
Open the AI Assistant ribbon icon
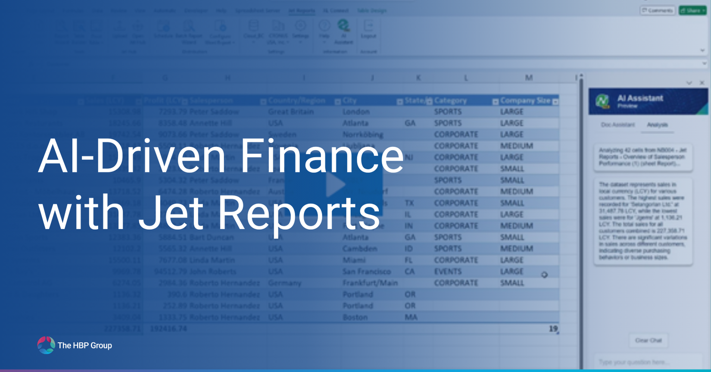pos(343,31)
